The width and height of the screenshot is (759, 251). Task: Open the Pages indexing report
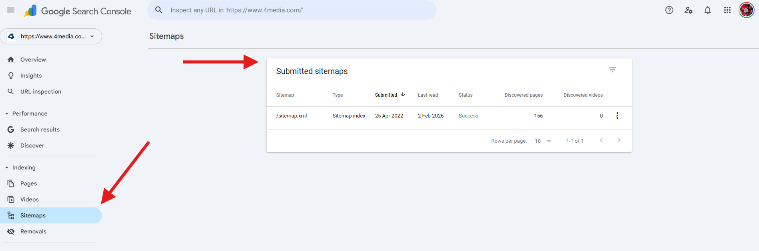pos(28,183)
